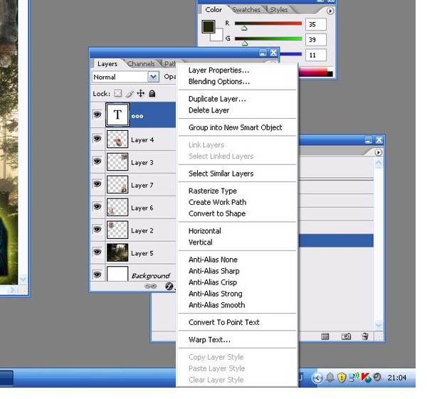Click the link layers chain icon
427x399 pixels.
click(150, 286)
